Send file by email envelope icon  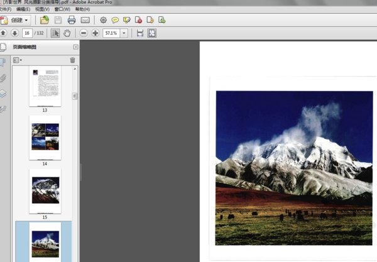(x=85, y=20)
